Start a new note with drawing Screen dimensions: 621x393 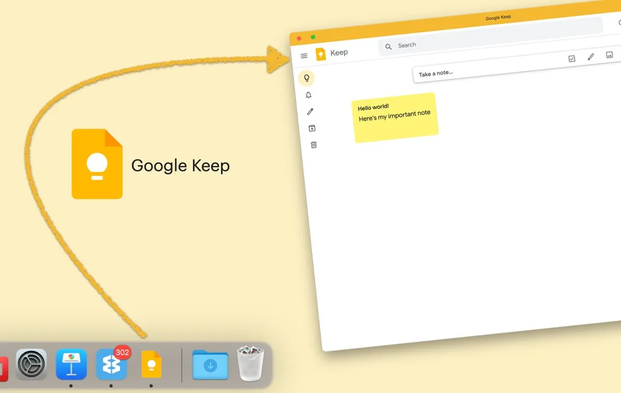(x=590, y=57)
